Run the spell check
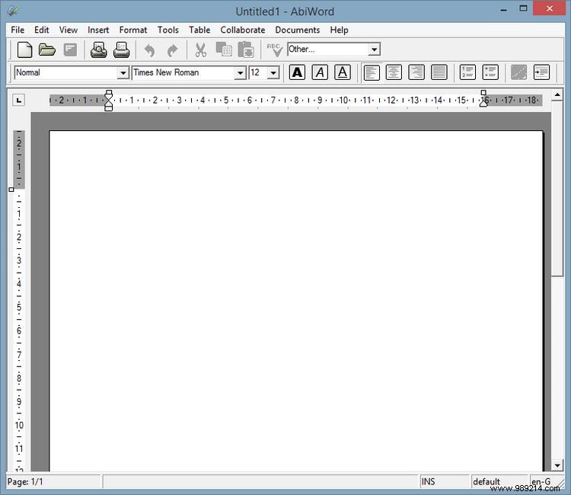The height and width of the screenshot is (495, 571). point(275,50)
